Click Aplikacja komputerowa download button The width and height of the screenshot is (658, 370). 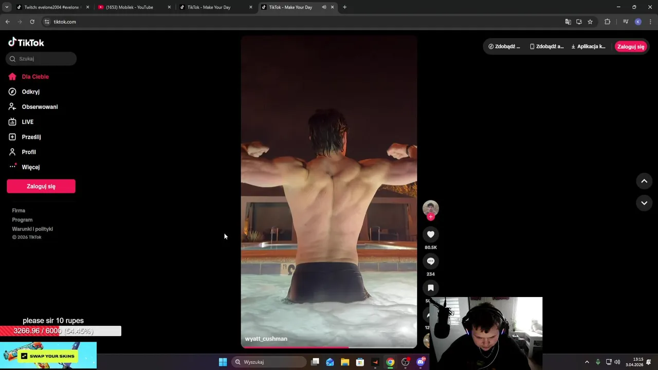coord(589,46)
